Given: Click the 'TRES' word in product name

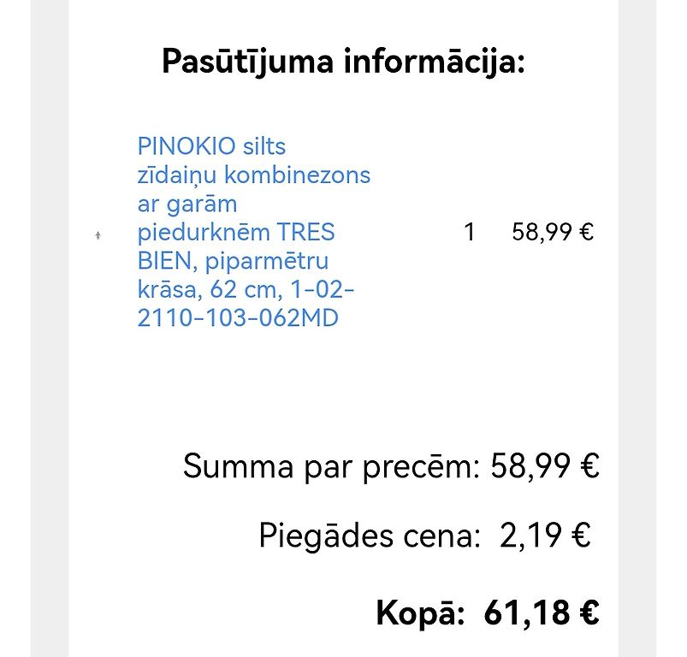Looking at the screenshot, I should (305, 233).
